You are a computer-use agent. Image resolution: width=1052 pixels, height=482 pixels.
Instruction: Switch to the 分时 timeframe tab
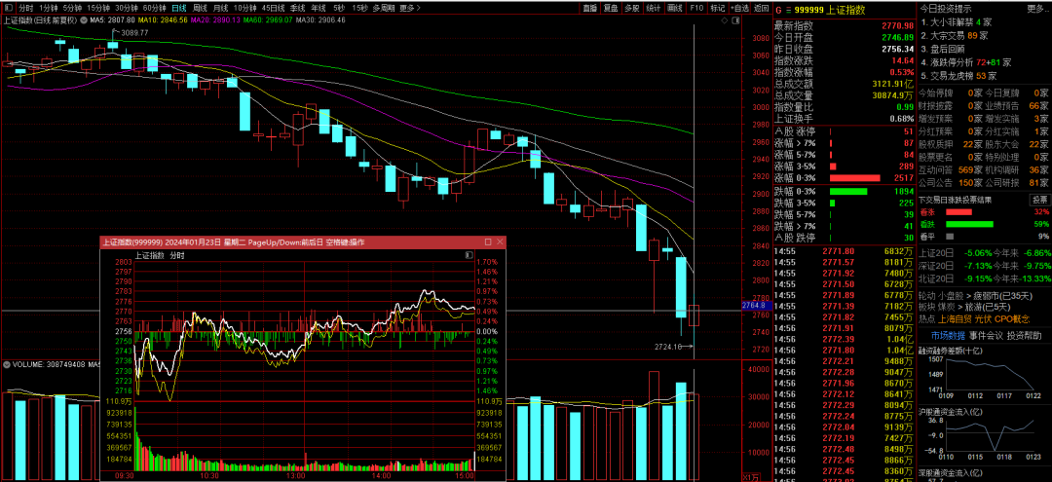tap(26, 8)
